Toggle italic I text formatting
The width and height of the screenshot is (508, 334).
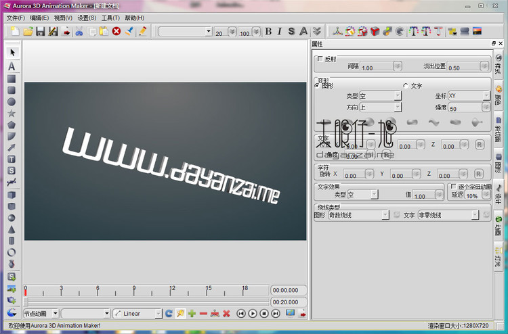[279, 31]
